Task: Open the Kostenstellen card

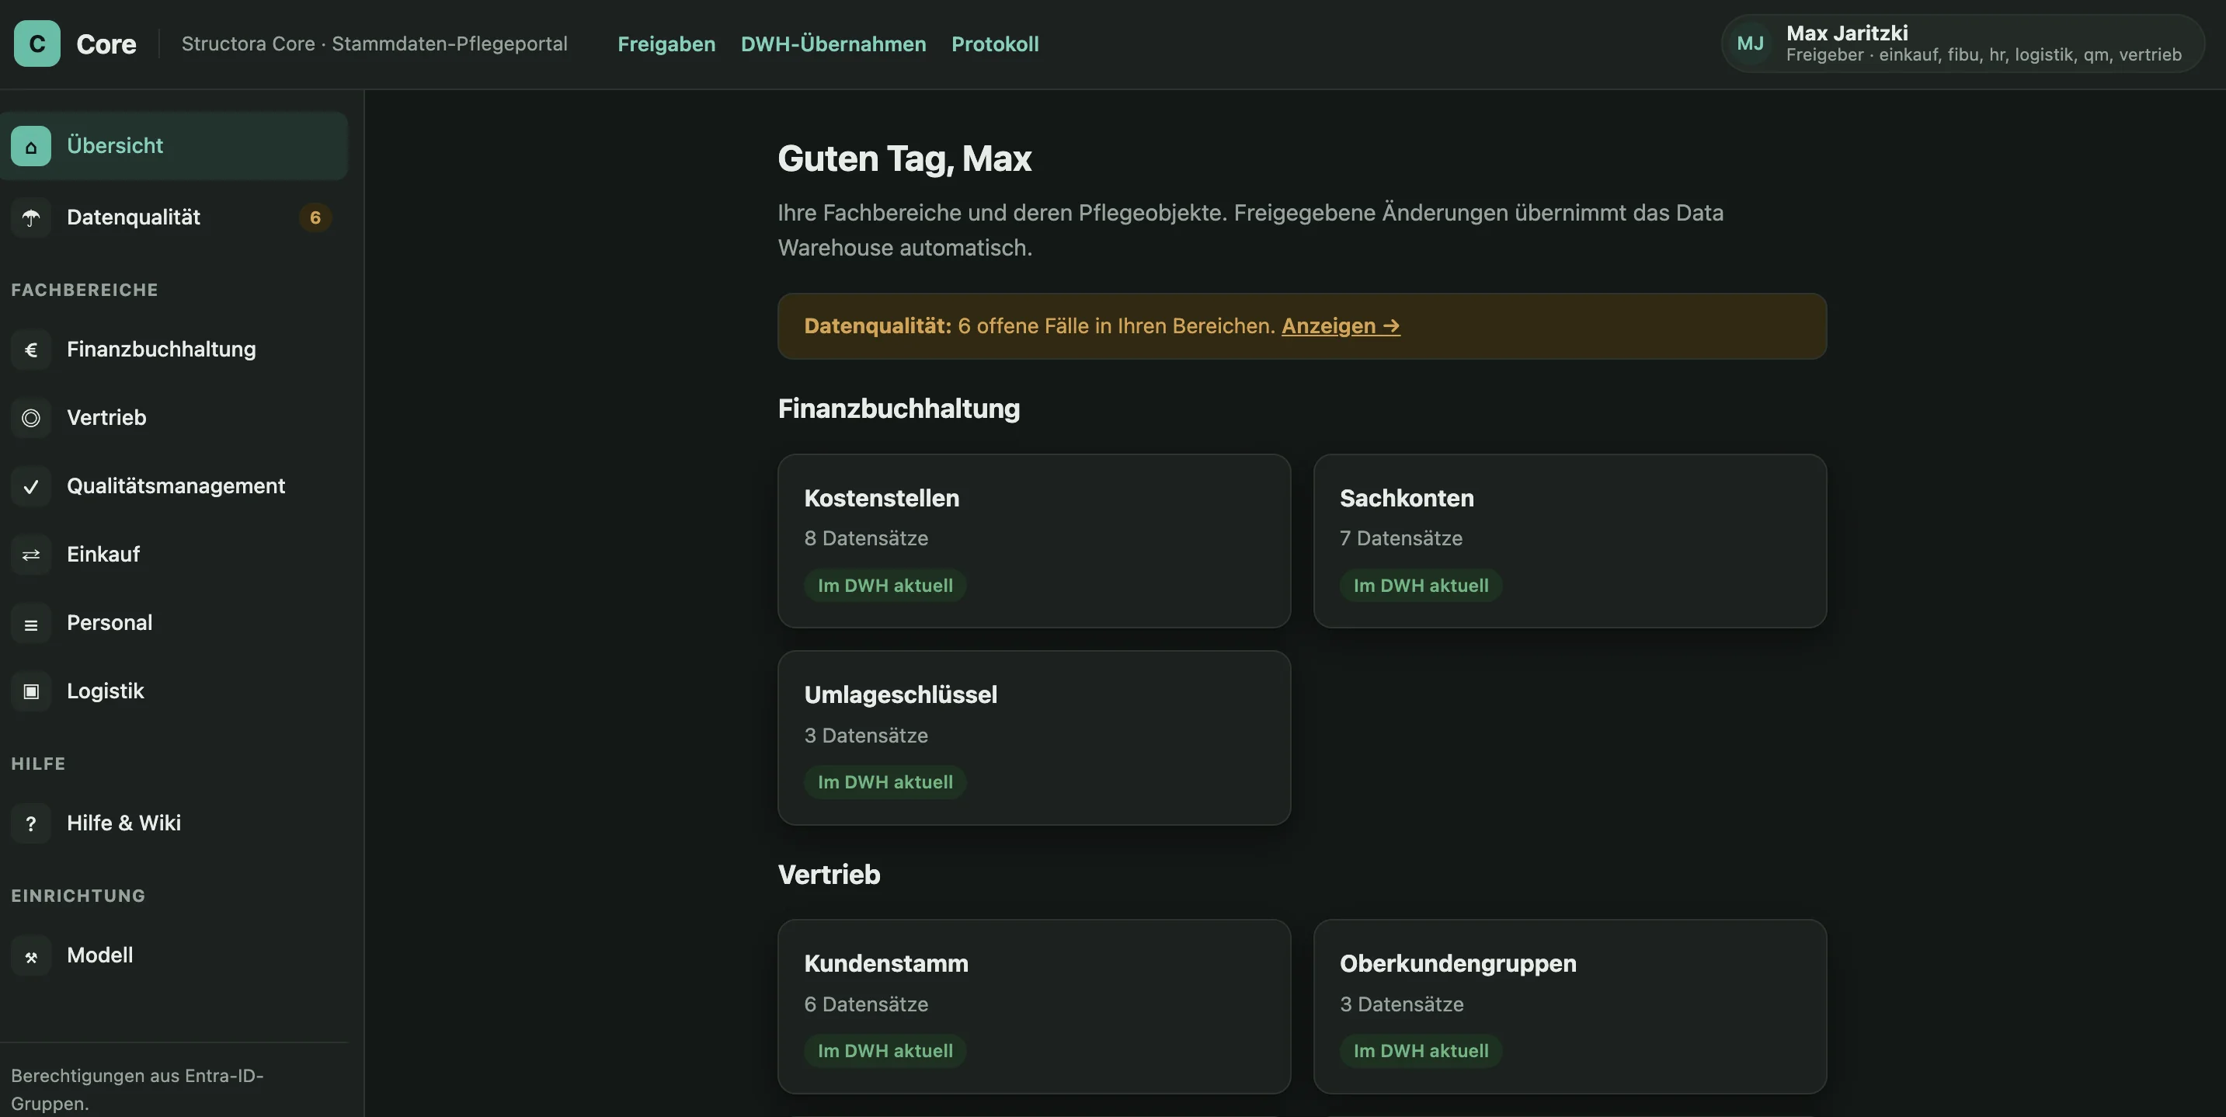Action: (1035, 541)
